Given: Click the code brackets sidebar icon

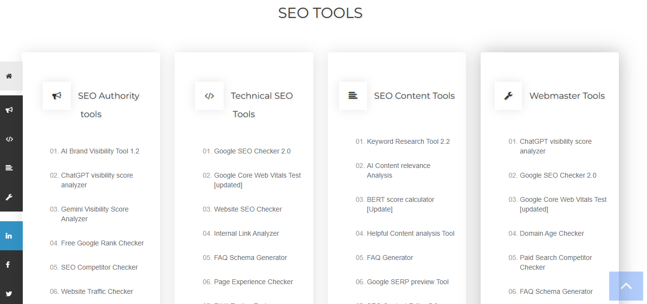Looking at the screenshot, I should pos(9,139).
